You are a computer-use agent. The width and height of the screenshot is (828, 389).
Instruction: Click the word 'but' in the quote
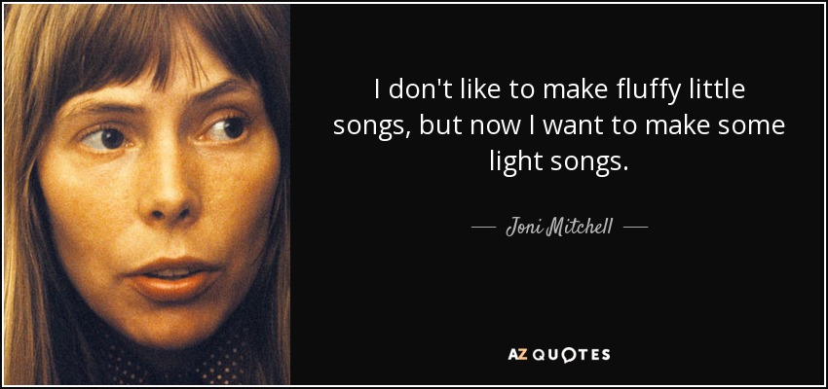[x=441, y=127]
